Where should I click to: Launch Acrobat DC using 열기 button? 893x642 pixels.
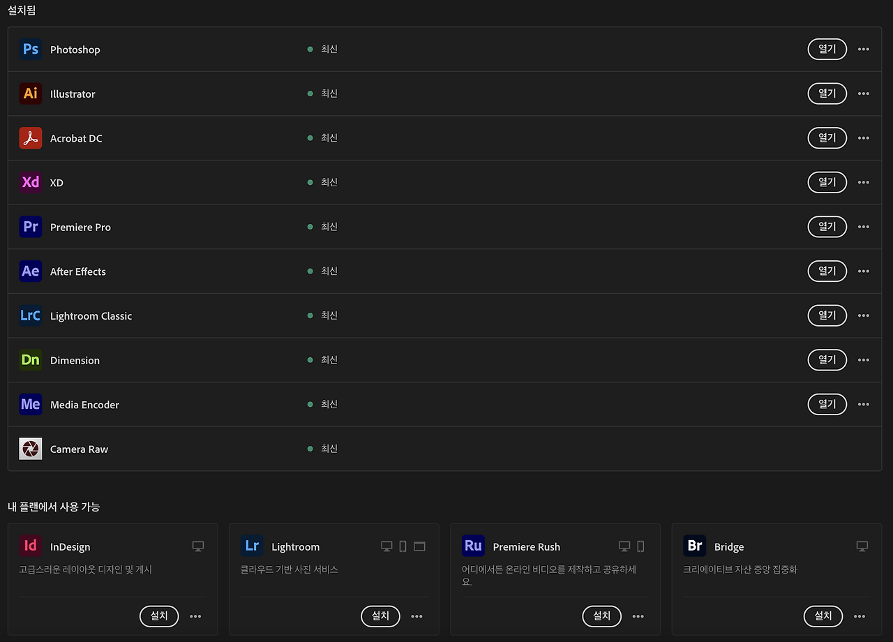tap(827, 137)
